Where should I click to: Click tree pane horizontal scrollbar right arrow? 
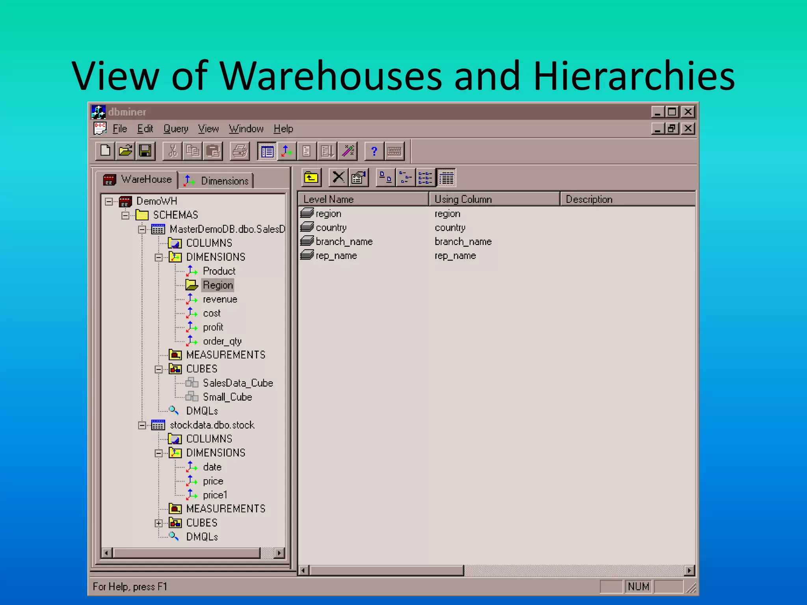[279, 553]
